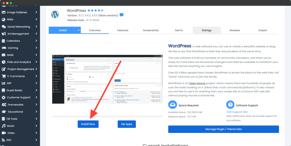Click the Mails envelope icon
Viewport: 291px width, 146px height.
pyautogui.click(x=3, y=55)
